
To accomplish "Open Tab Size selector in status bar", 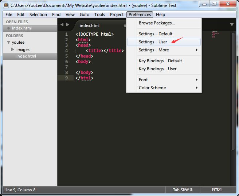I will pyautogui.click(x=183, y=190).
